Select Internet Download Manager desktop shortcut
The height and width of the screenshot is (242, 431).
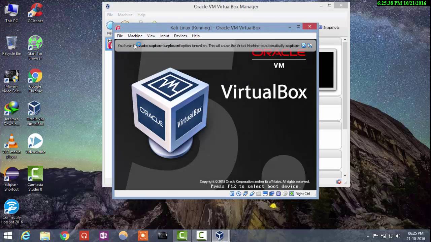point(11,114)
